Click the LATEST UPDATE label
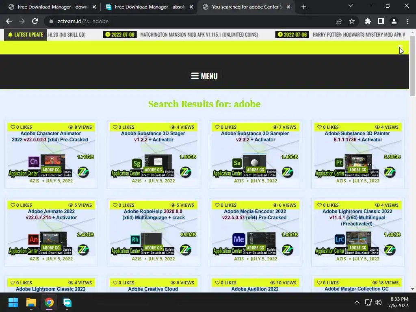 point(26,35)
